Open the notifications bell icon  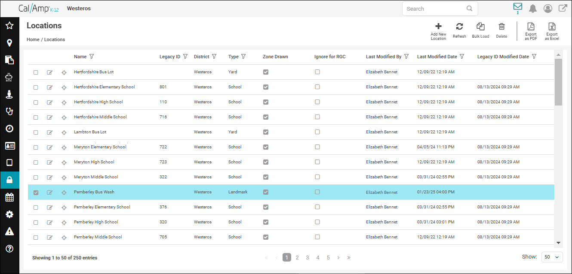coord(533,9)
